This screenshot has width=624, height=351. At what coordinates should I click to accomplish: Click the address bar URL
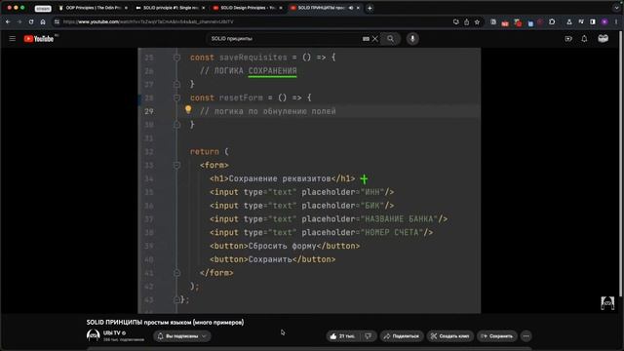[148, 21]
